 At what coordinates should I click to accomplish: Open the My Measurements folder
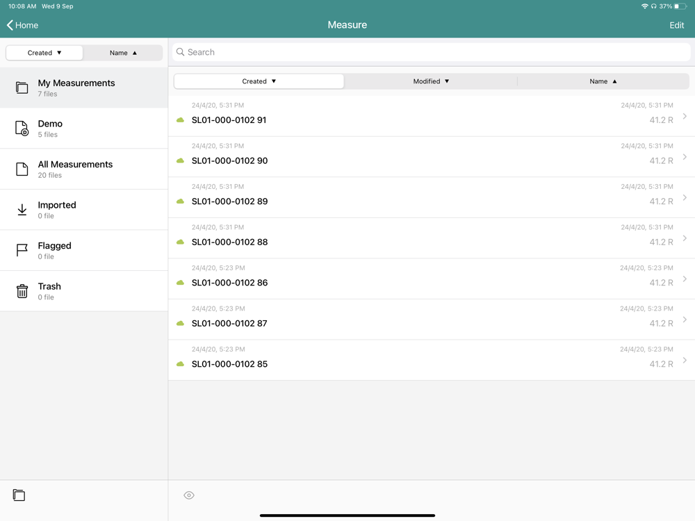click(x=84, y=88)
